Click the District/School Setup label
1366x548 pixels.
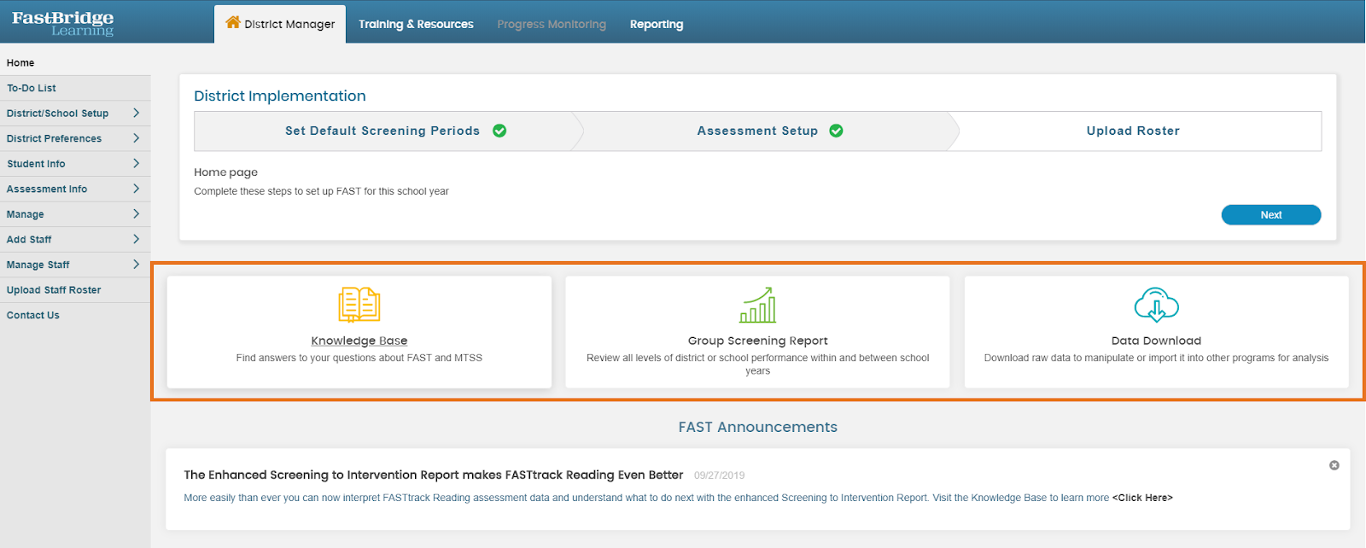pos(57,114)
